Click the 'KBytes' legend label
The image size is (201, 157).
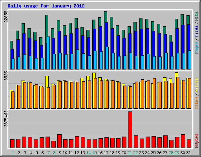(197, 141)
